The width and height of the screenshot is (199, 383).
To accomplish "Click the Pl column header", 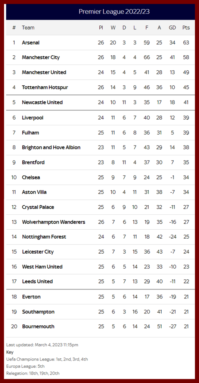I will (x=101, y=28).
